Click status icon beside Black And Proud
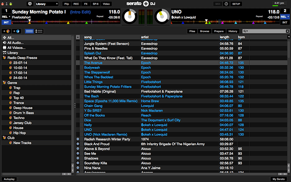This screenshot has width=291, height=182. pyautogui.click(x=78, y=144)
